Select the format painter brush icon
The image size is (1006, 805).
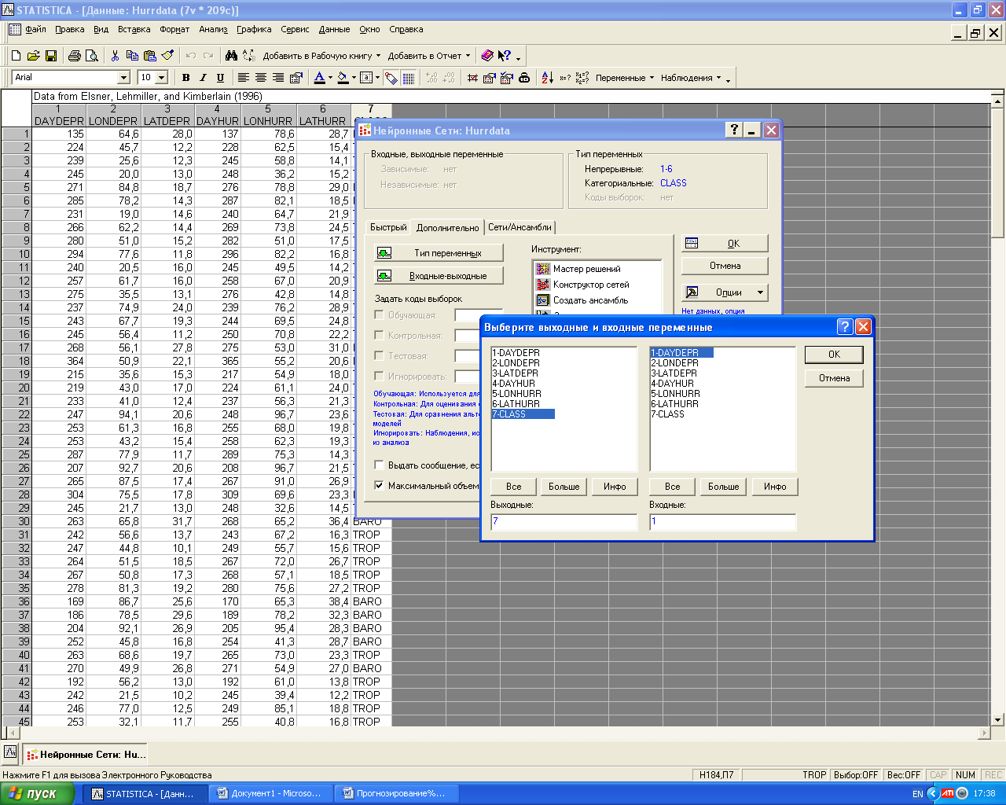click(x=167, y=56)
